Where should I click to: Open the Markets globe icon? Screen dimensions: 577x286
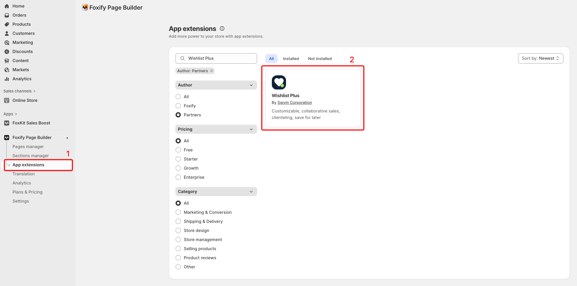tap(7, 70)
